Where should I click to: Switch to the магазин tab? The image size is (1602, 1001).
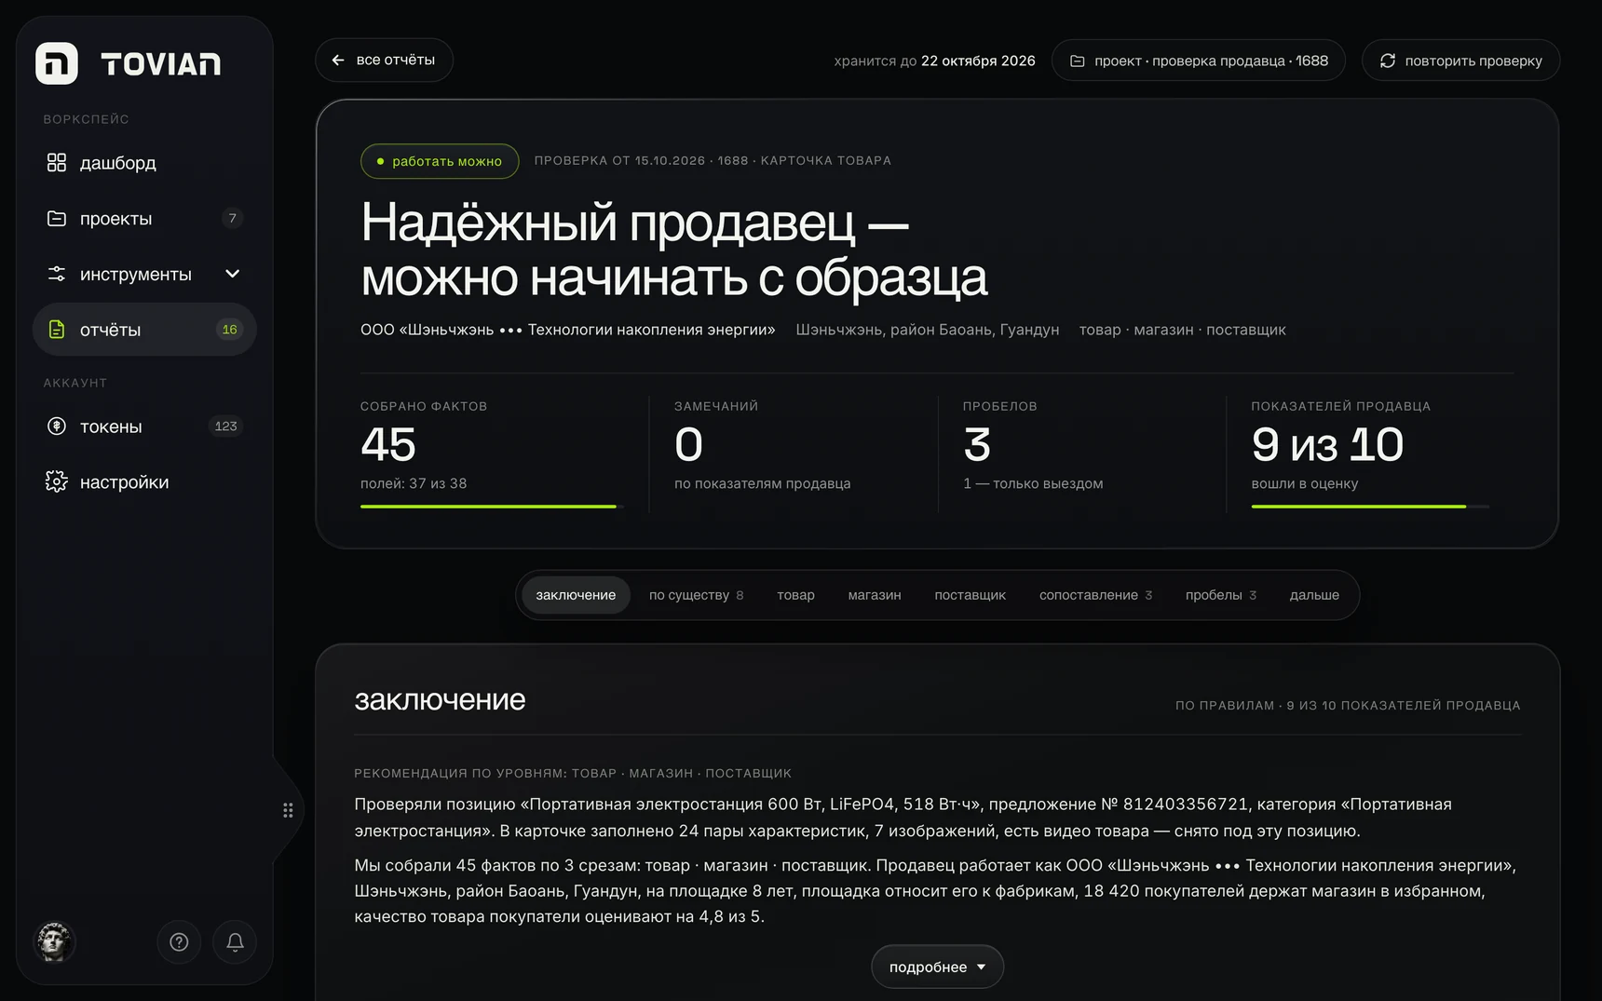[x=875, y=595]
